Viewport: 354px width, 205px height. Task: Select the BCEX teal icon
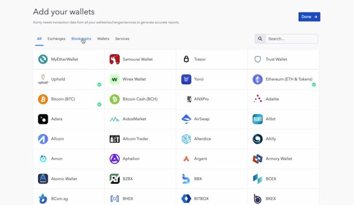point(258,179)
